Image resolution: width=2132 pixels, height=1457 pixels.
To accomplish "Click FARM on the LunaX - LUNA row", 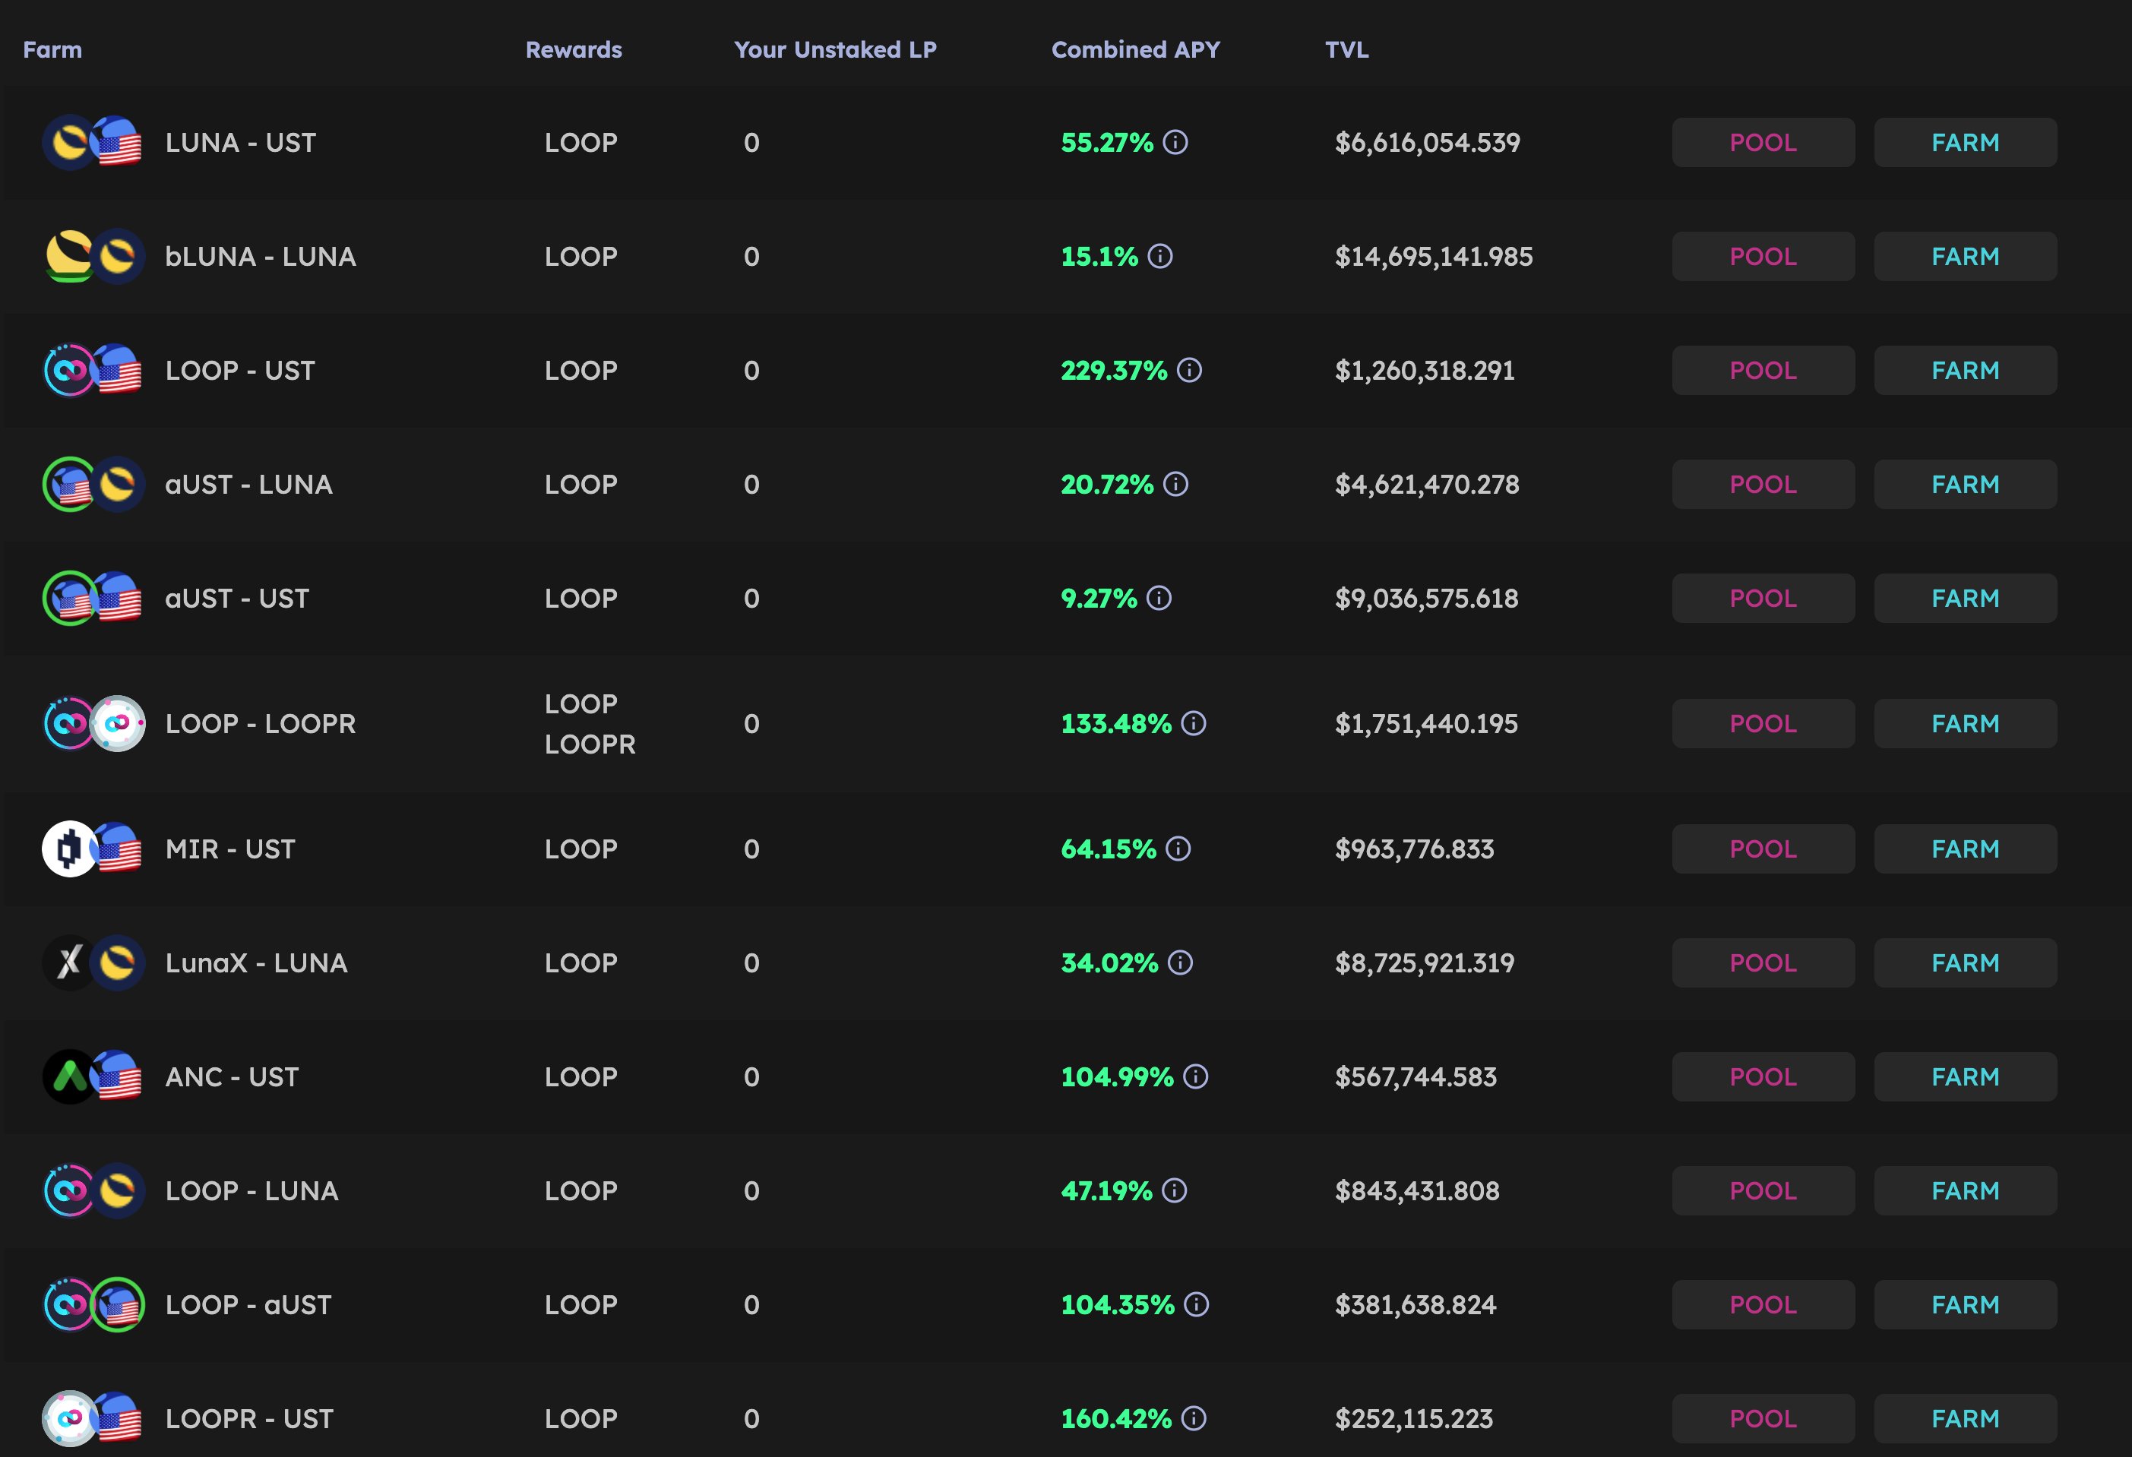I will coord(1965,962).
